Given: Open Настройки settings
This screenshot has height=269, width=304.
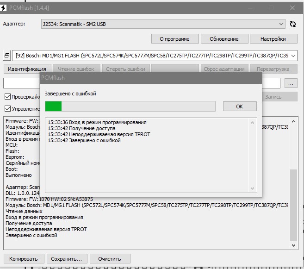Looking at the screenshot, I should click(273, 39).
